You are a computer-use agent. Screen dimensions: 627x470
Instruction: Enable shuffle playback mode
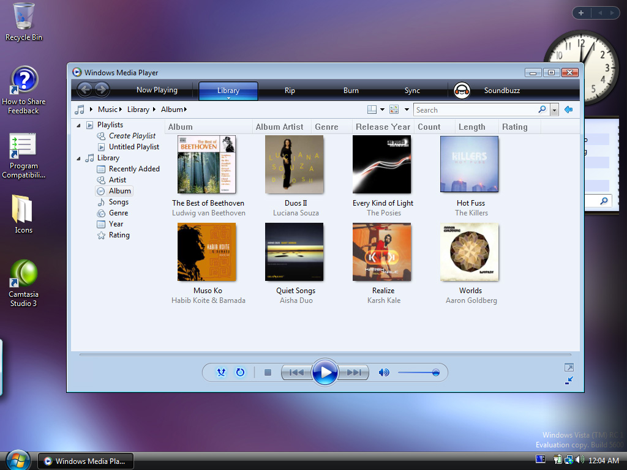[x=221, y=372]
